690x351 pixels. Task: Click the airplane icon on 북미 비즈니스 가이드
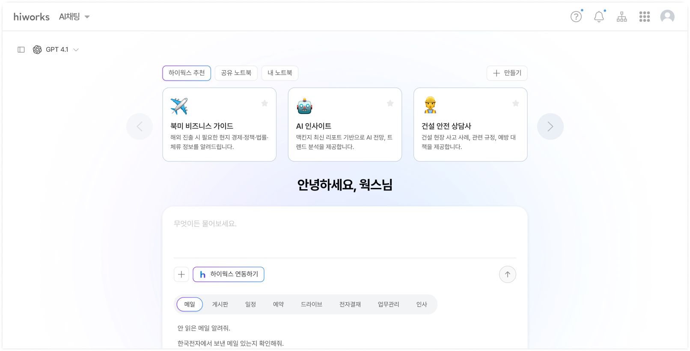click(x=179, y=106)
